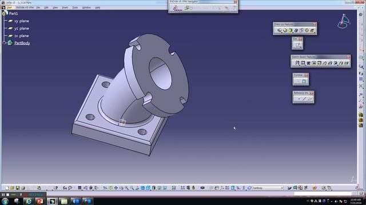Expand the PartBody tree node

4,43
